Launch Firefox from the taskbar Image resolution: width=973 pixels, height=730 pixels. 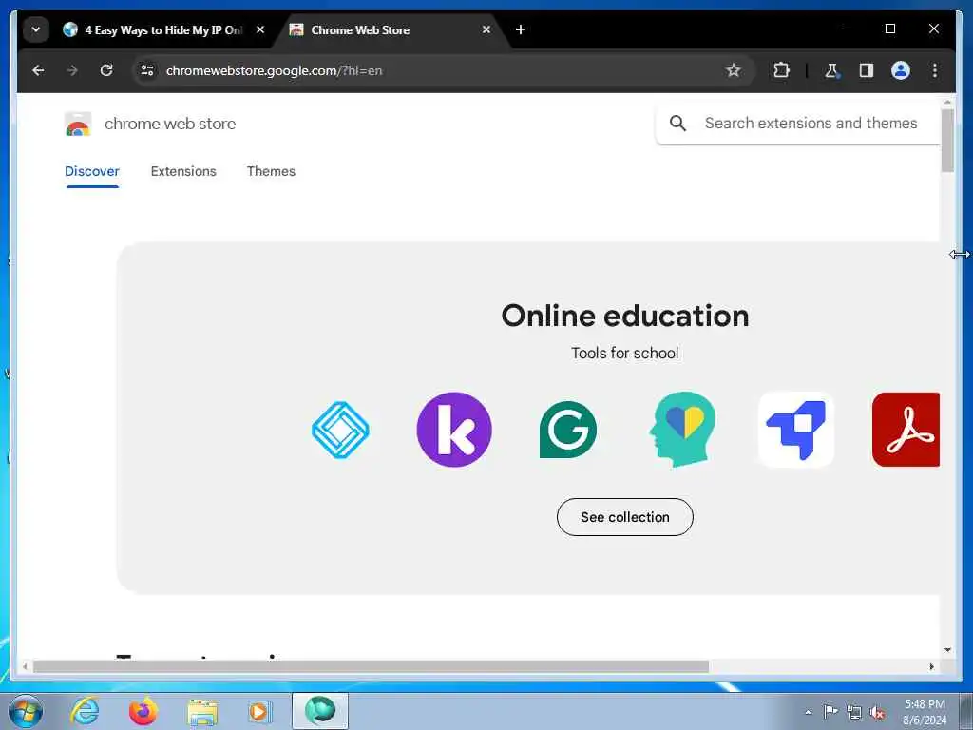(143, 711)
